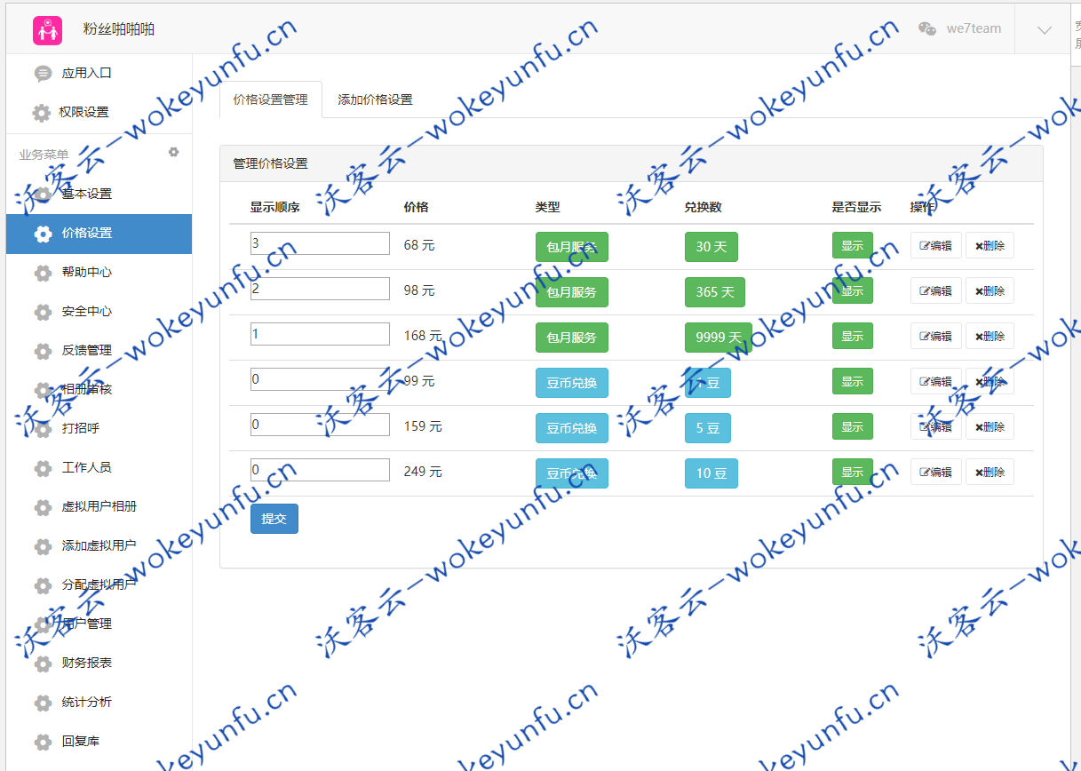Image resolution: width=1081 pixels, height=771 pixels.
Task: Click the gear icon beside 反馈管理
Action: click(43, 351)
